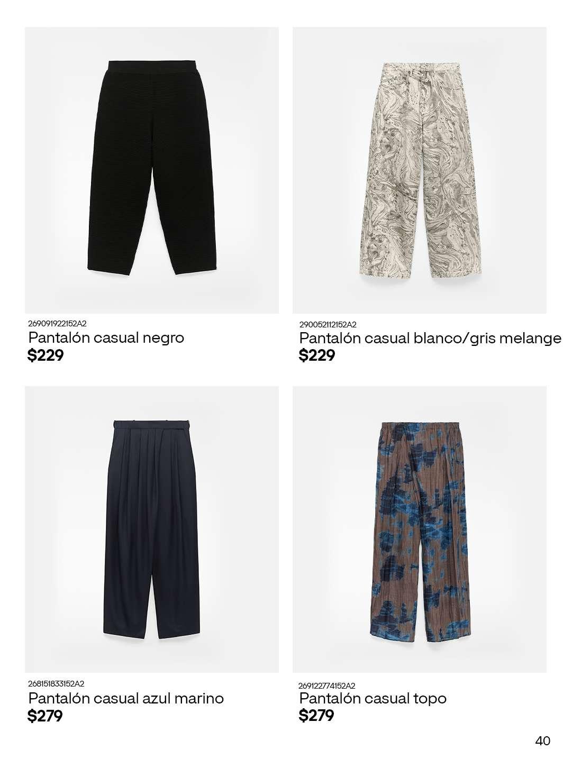Click the 'Pantalón casual negro' product title
Image resolution: width=572 pixels, height=768 pixels.
[106, 337]
